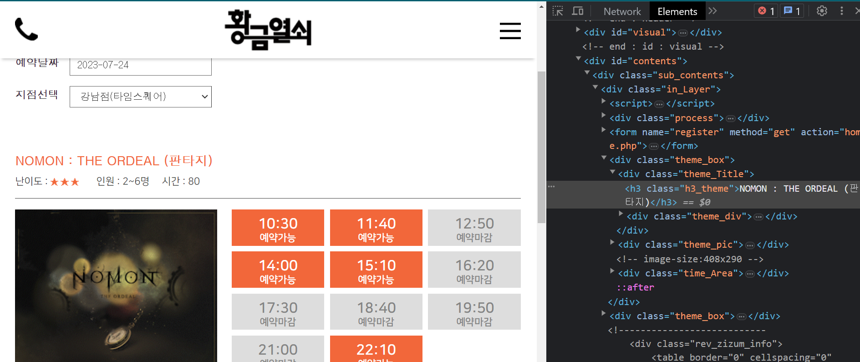This screenshot has height=362, width=860.
Task: Click the image-size:408x290 comment line
Action: (690, 259)
